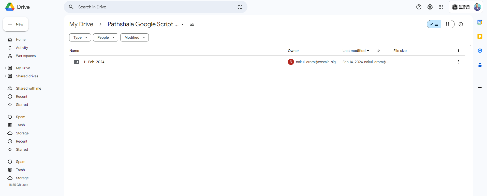Open the Google apps grid launcher

pyautogui.click(x=441, y=7)
